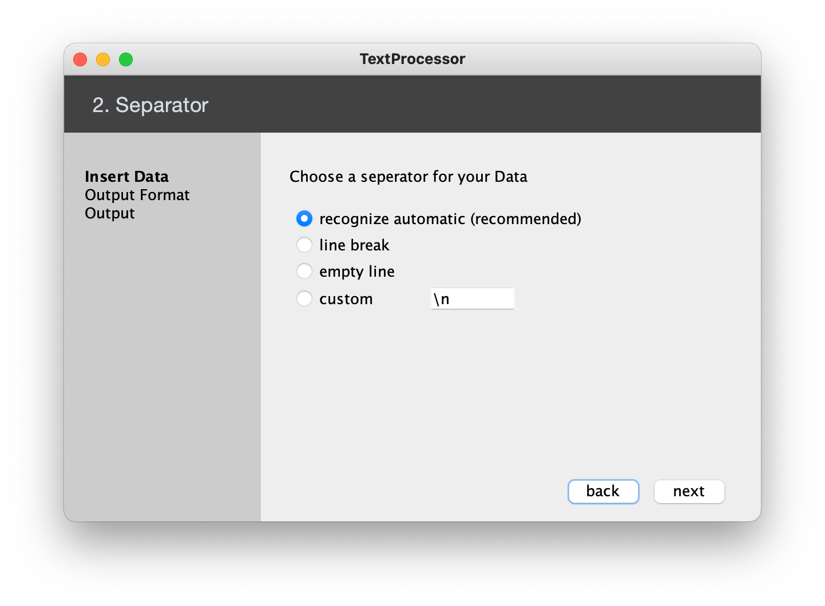Click into the custom separator text field
This screenshot has height=606, width=825.
point(472,298)
